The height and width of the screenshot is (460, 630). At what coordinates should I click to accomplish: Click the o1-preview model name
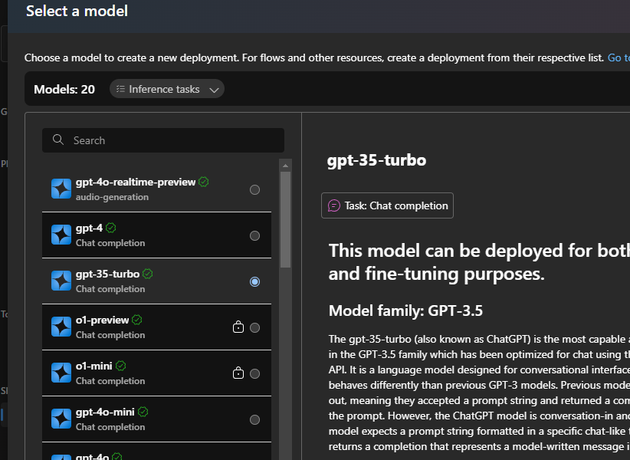[103, 320]
